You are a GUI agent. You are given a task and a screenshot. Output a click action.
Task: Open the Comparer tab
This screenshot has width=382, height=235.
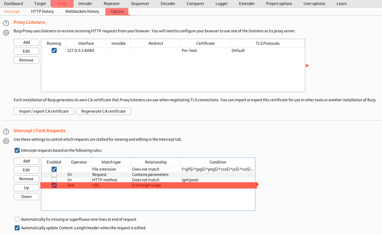[x=195, y=3]
